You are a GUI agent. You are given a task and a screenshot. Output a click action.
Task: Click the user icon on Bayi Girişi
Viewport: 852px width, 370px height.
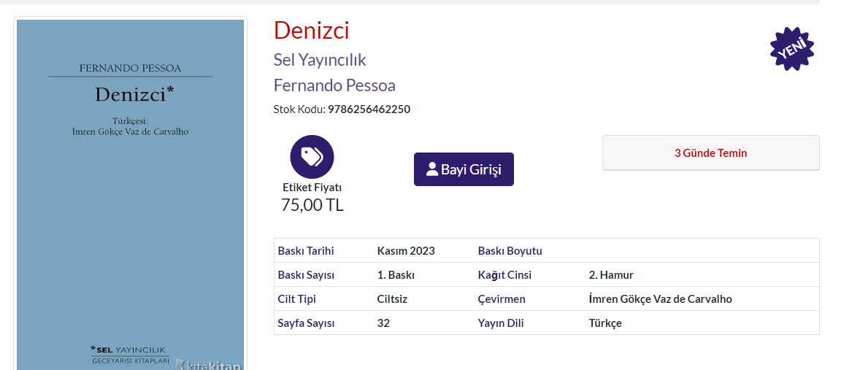[x=432, y=169]
